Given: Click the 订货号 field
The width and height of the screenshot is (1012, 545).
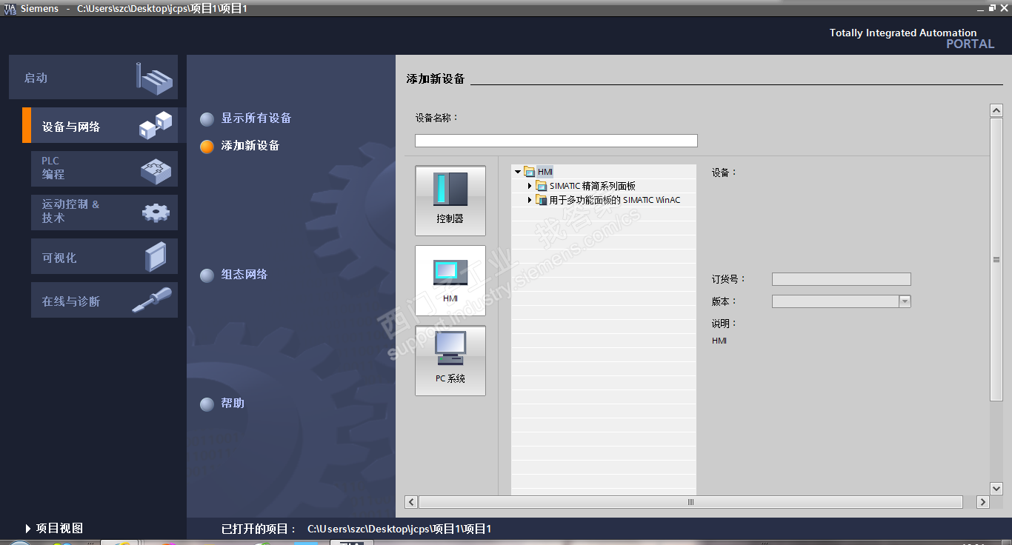Looking at the screenshot, I should 842,279.
